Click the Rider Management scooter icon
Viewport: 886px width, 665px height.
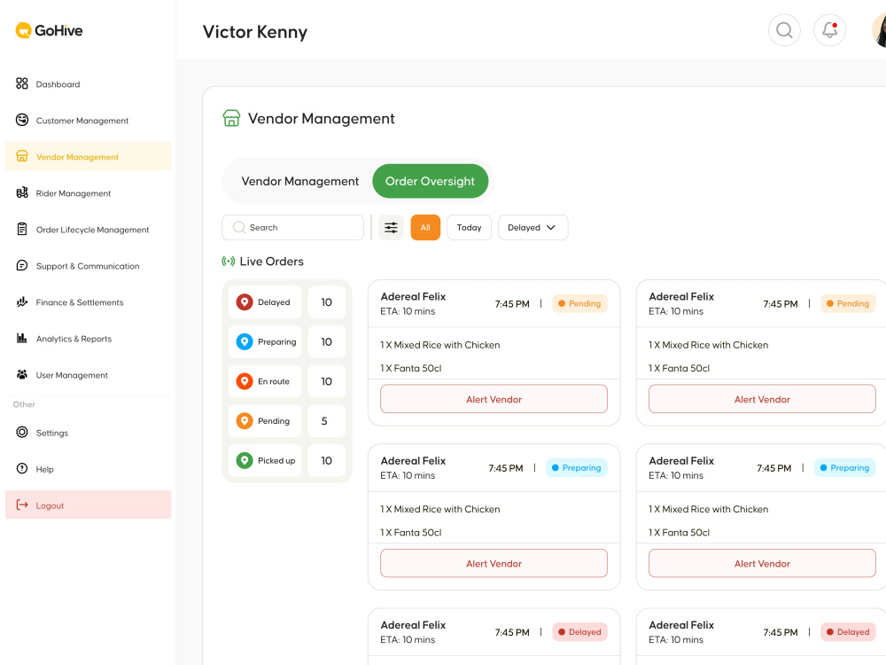(22, 192)
